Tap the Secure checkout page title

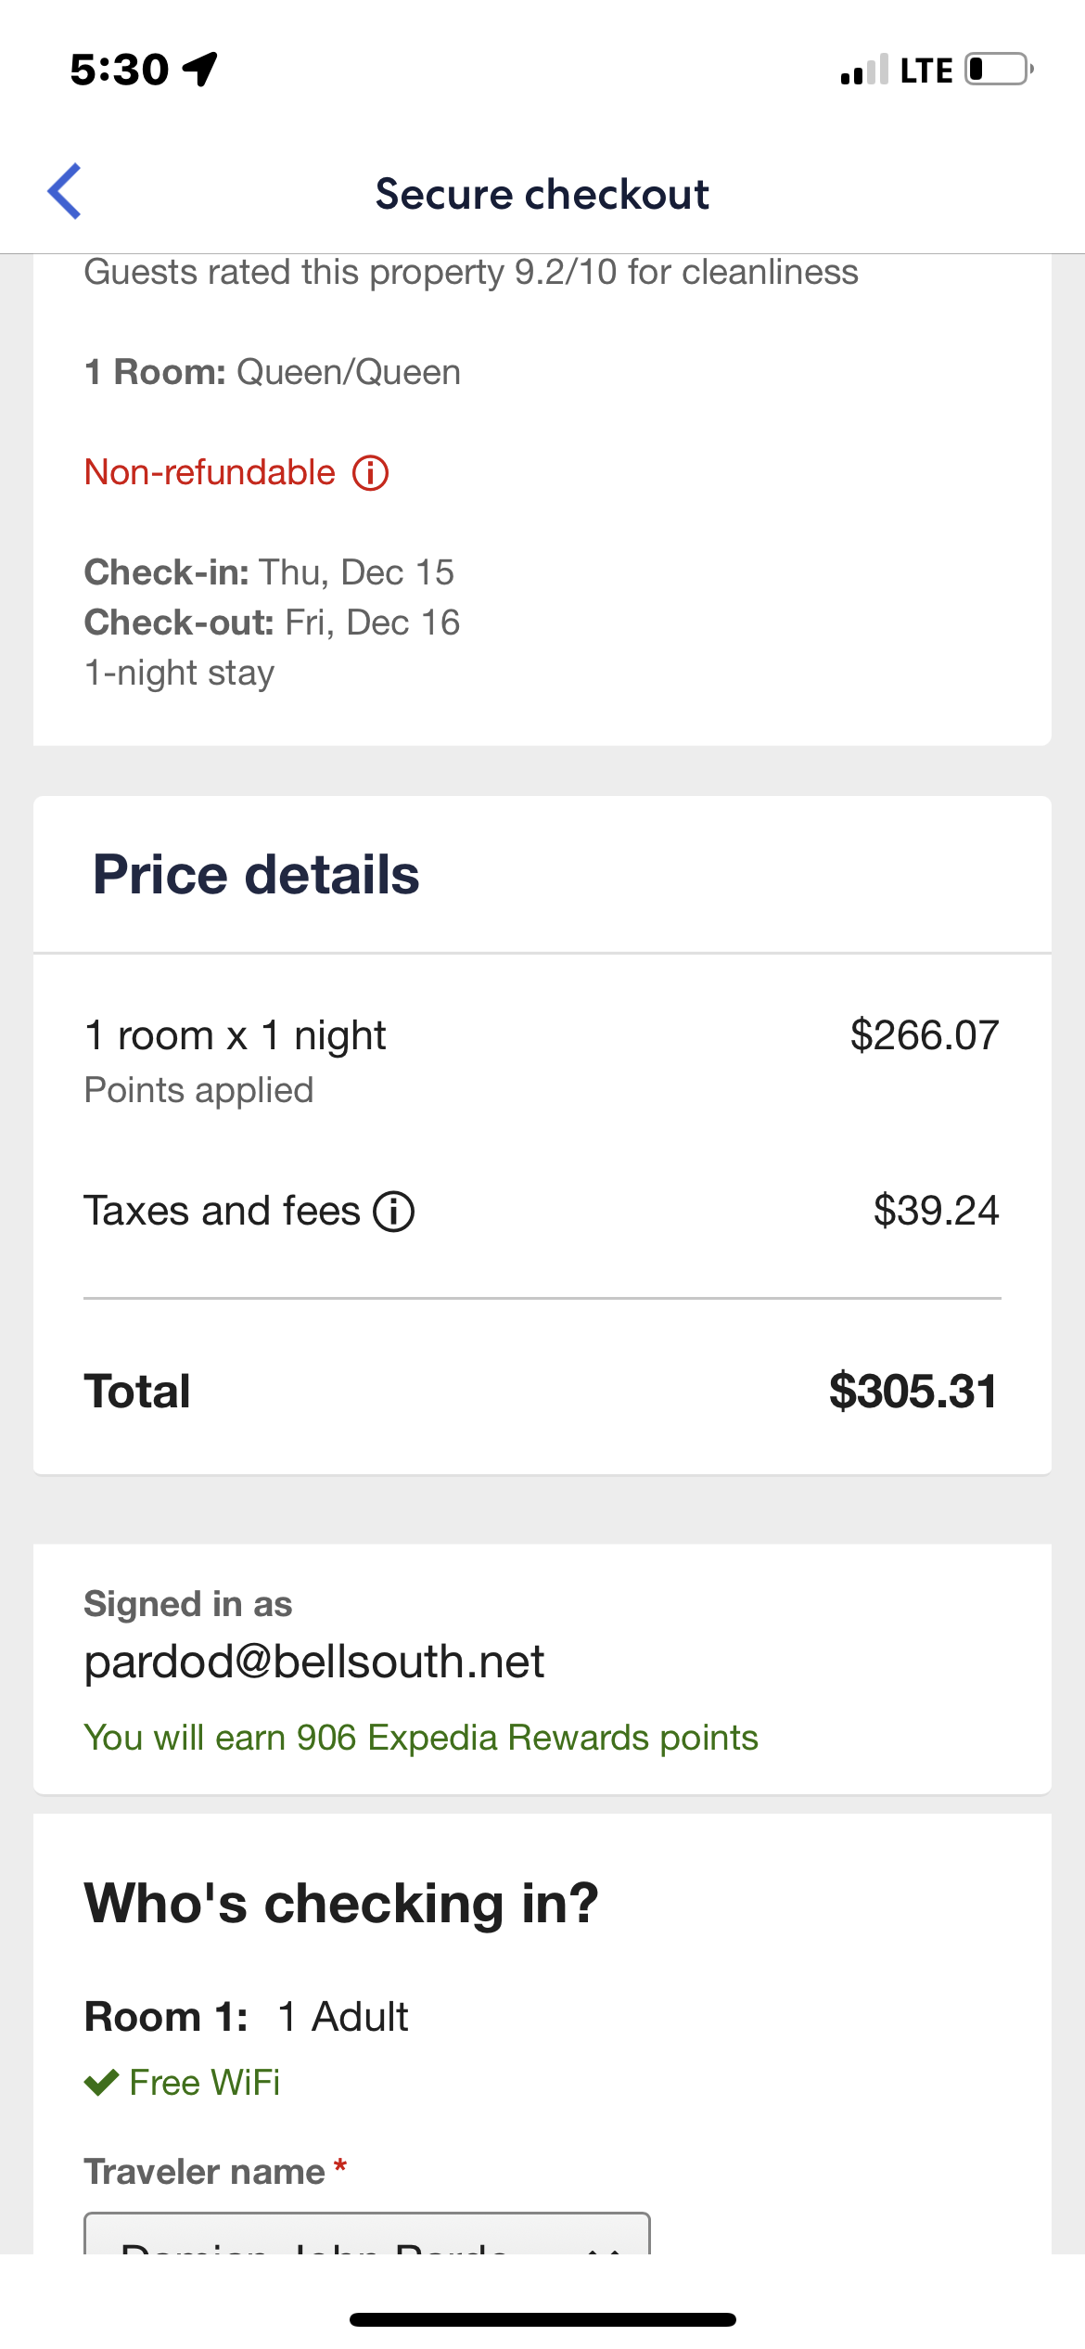[x=542, y=195]
